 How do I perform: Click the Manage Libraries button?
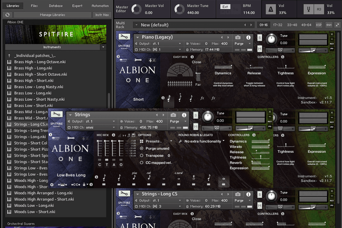coord(52,15)
